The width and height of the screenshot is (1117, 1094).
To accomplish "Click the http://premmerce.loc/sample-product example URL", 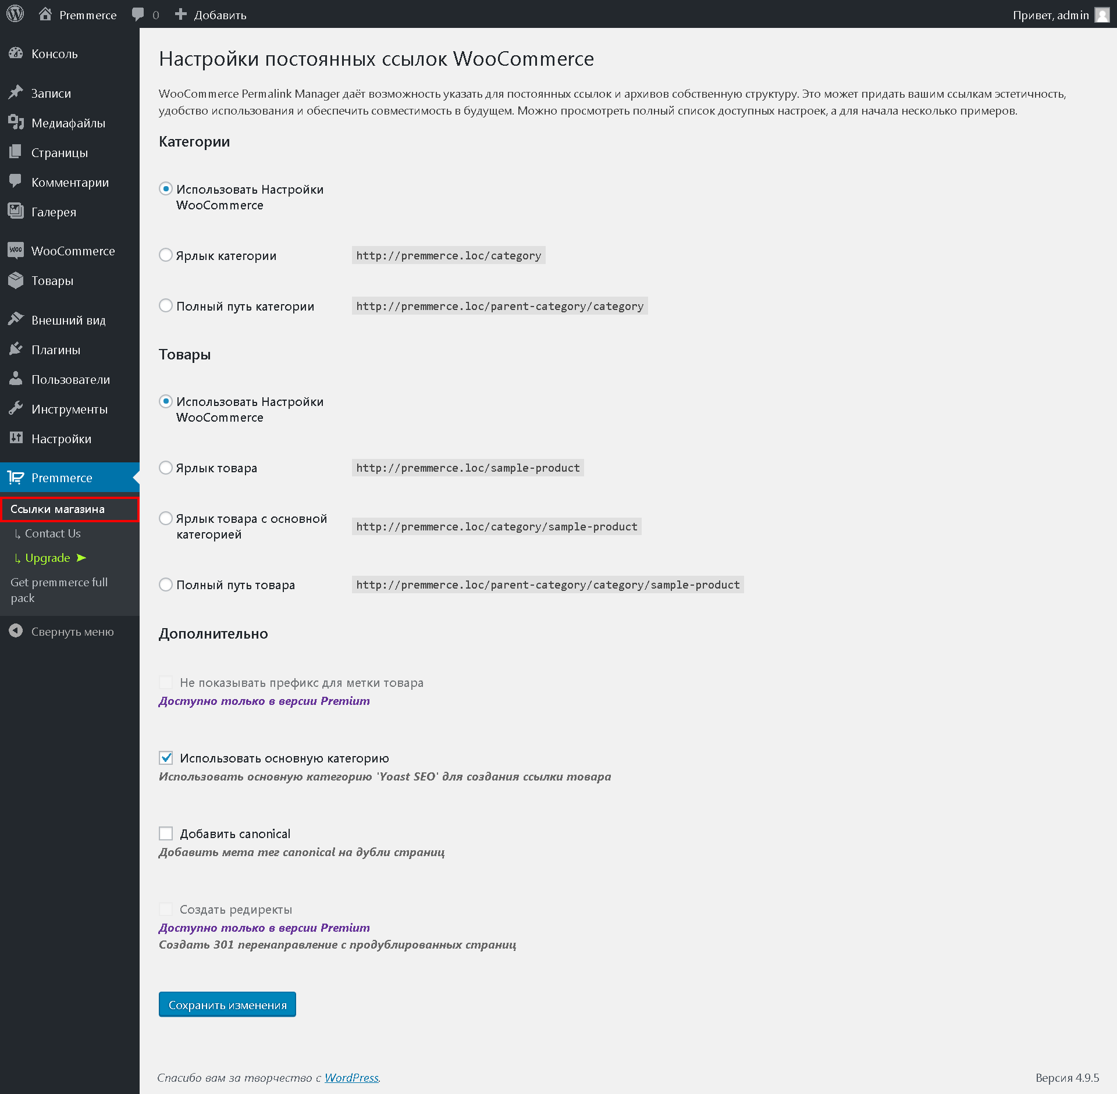I will (468, 468).
